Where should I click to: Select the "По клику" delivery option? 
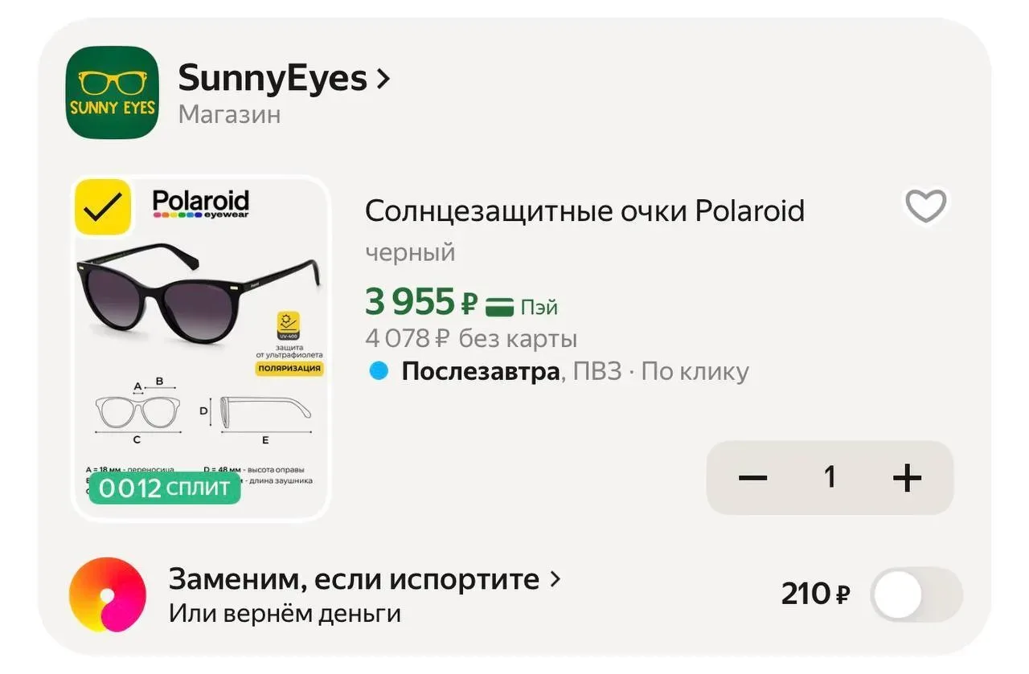(695, 371)
